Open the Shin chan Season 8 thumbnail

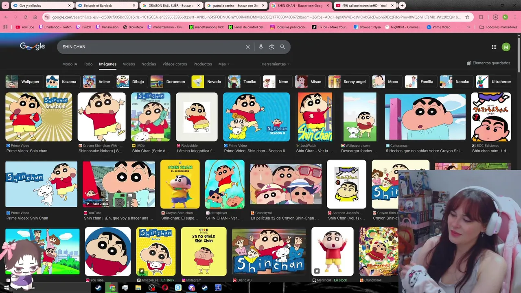[256, 117]
